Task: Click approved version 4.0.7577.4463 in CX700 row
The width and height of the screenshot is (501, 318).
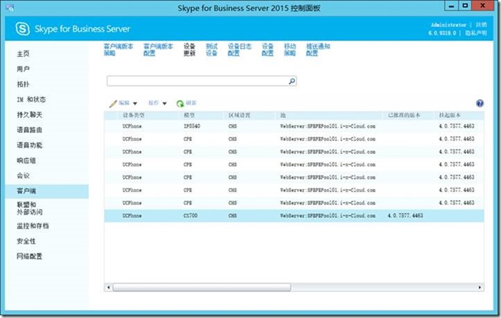Action: (405, 216)
